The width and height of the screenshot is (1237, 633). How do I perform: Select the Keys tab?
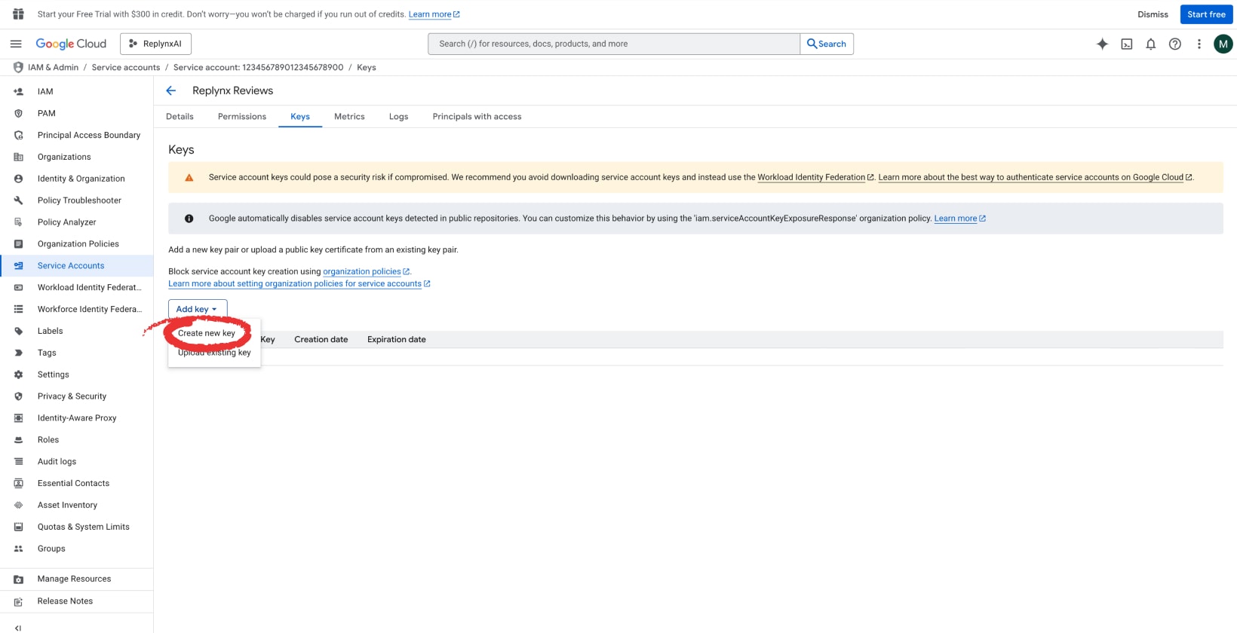point(300,117)
